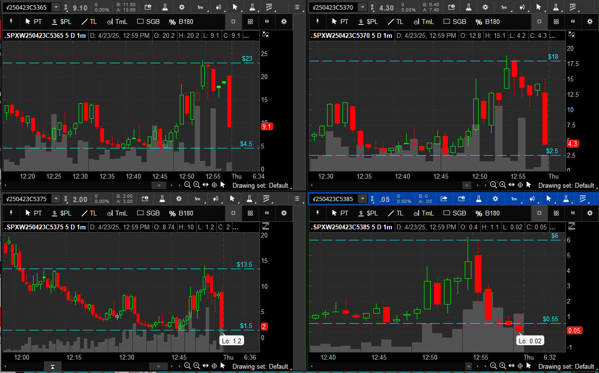The height and width of the screenshot is (373, 599).
Task: Click the $13.5 price level label
Action: pyautogui.click(x=244, y=264)
